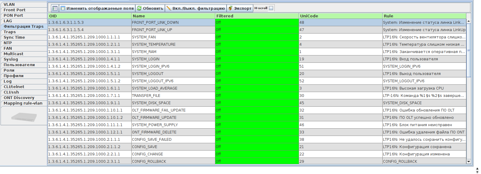Open Изменить отображаемые поля dialog
Screen dimensions: 481x174
[97, 8]
